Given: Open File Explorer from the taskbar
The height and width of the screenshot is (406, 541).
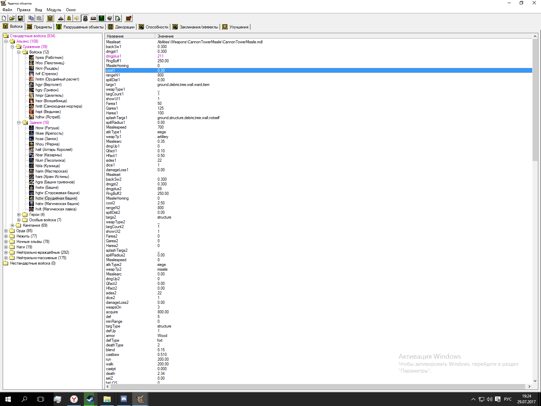Looking at the screenshot, I should click(107, 399).
